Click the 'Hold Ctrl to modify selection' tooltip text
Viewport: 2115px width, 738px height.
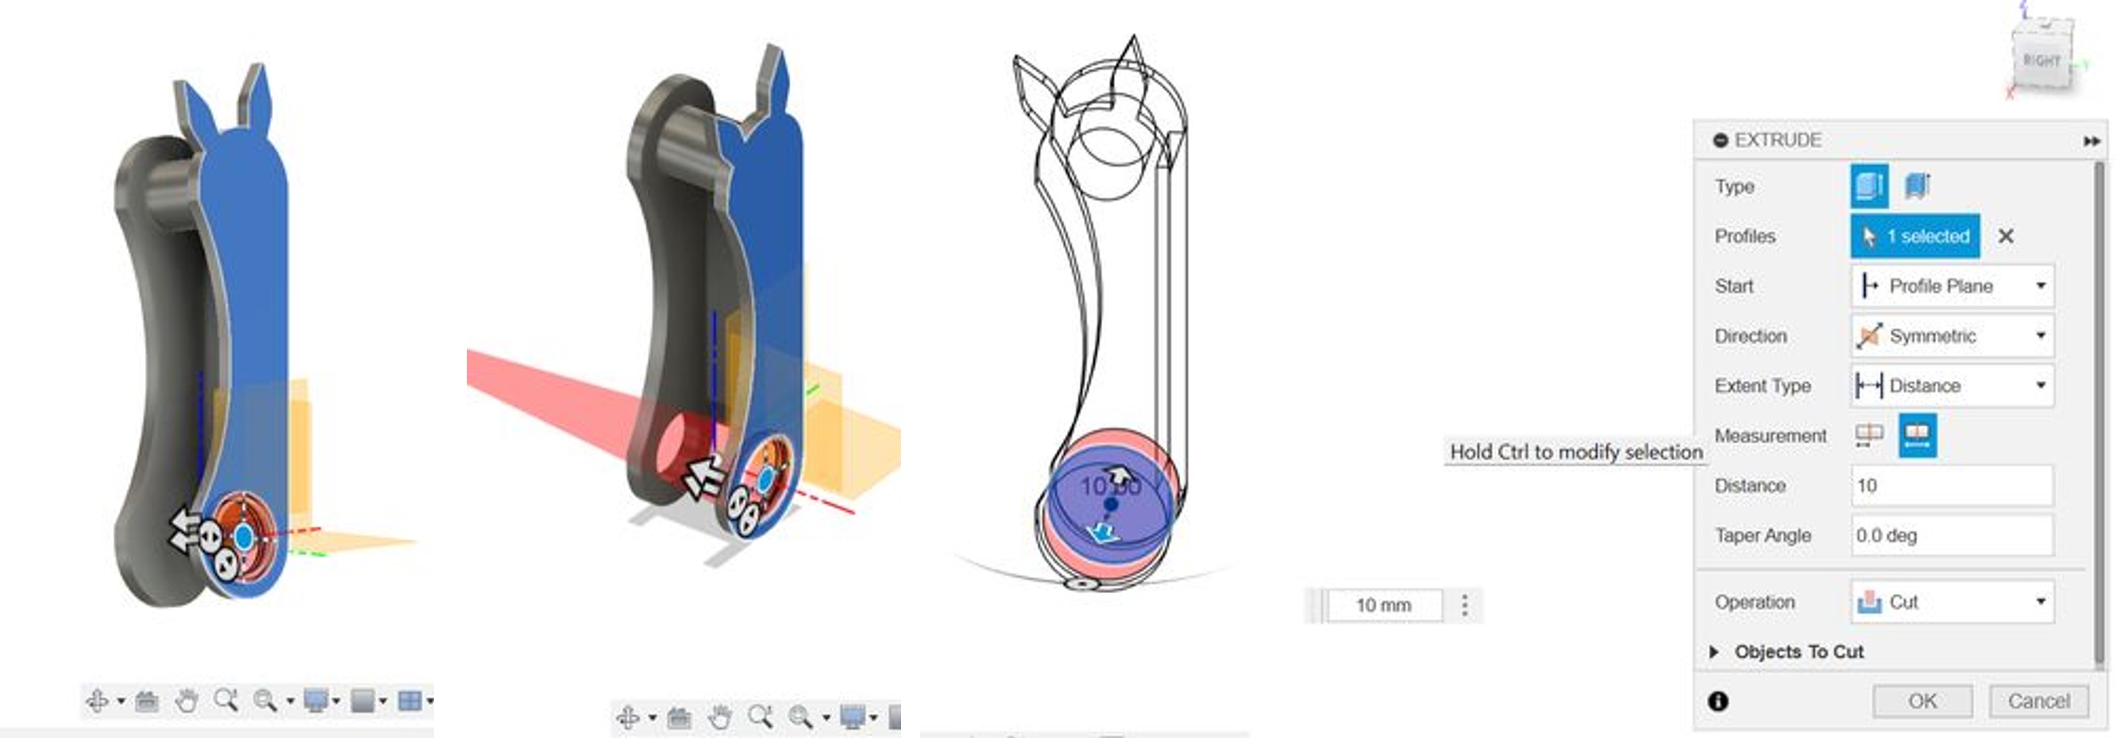(x=1576, y=452)
